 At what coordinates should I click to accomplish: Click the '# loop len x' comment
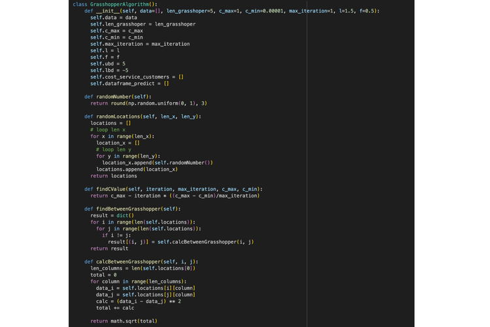coord(108,129)
